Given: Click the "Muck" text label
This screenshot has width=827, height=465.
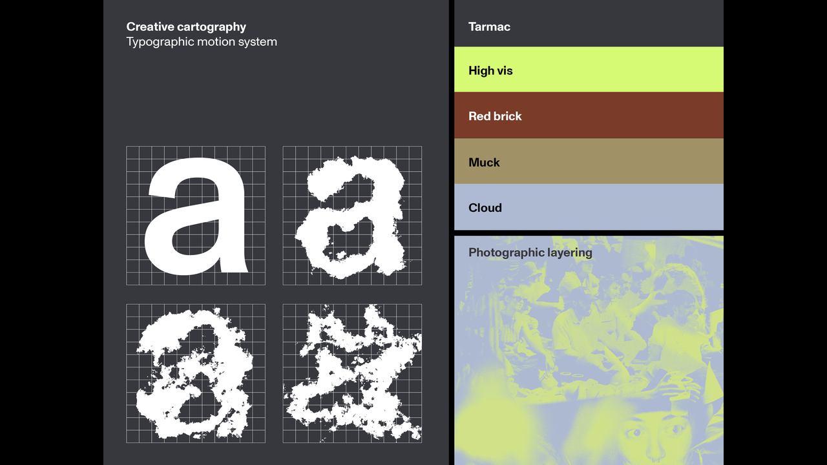Looking at the screenshot, I should [484, 162].
